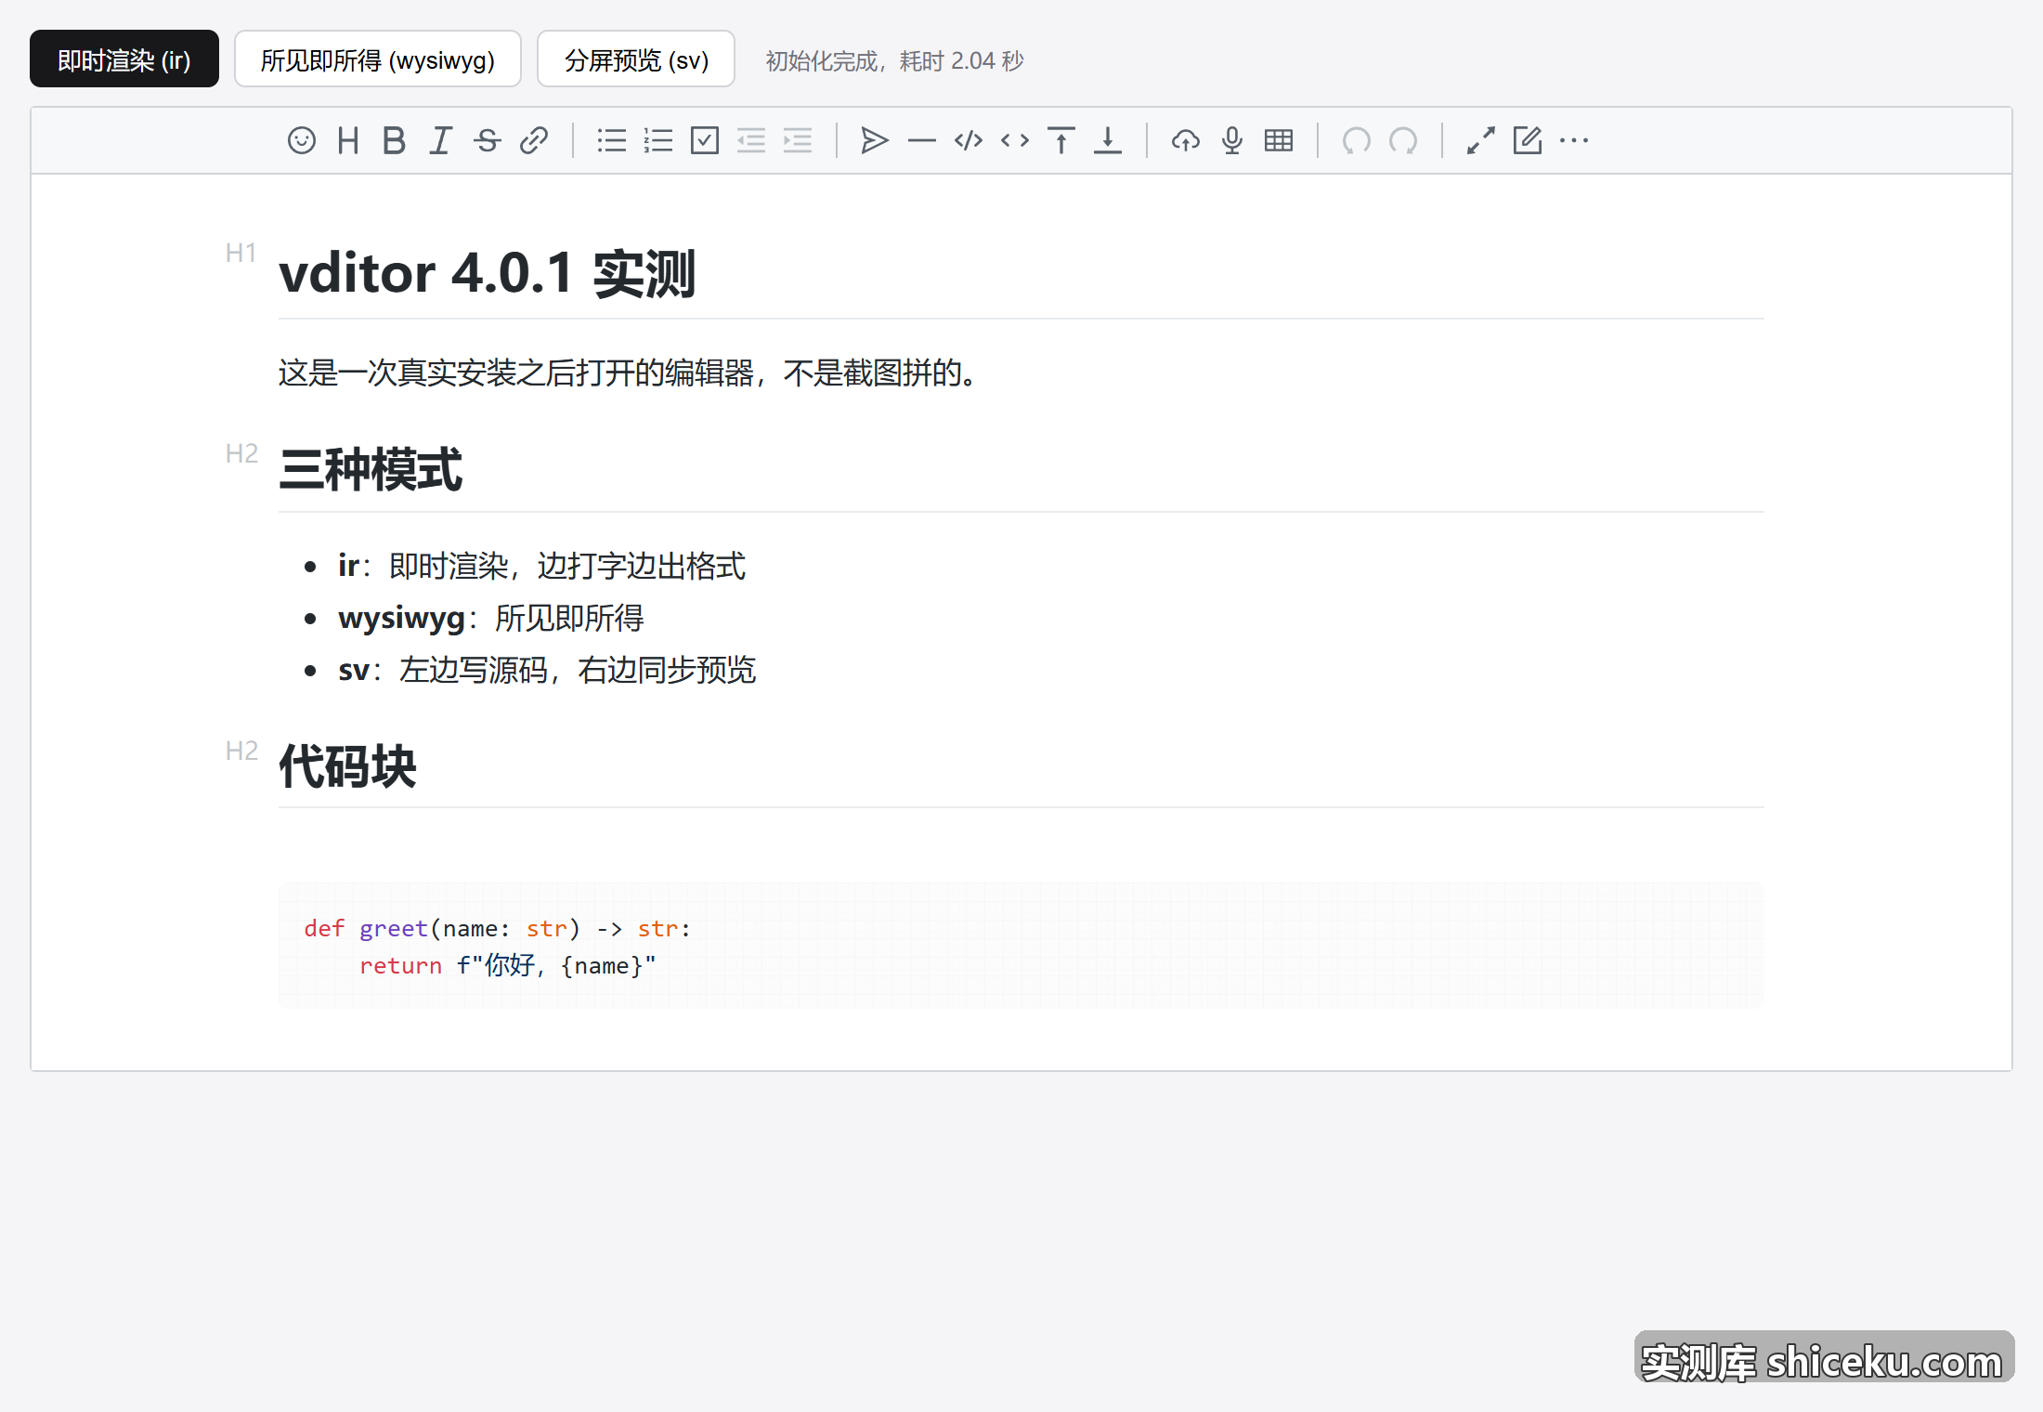Insert inline code
Image resolution: width=2043 pixels, height=1412 pixels.
pos(1015,140)
